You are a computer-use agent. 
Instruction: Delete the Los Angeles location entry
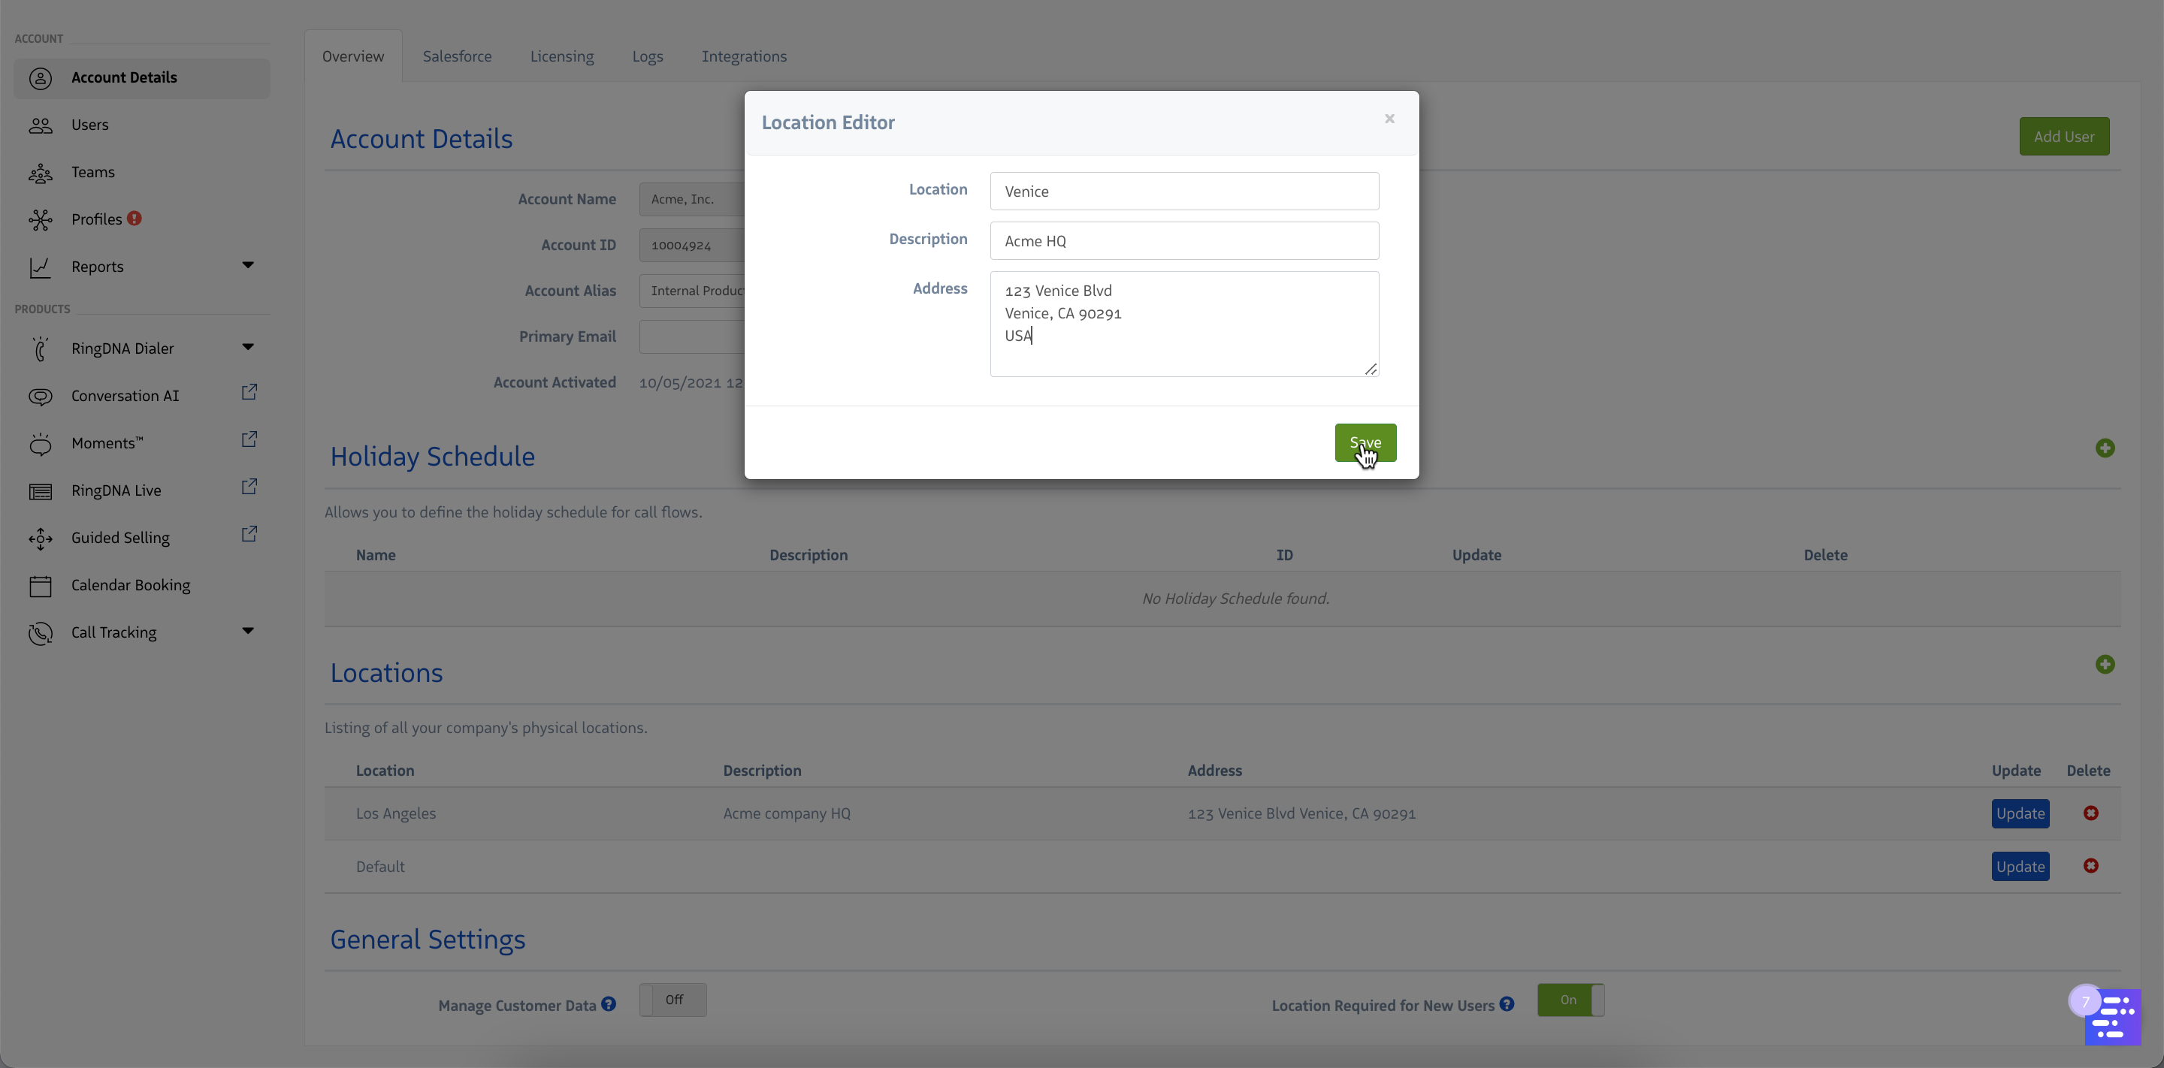coord(2091,813)
